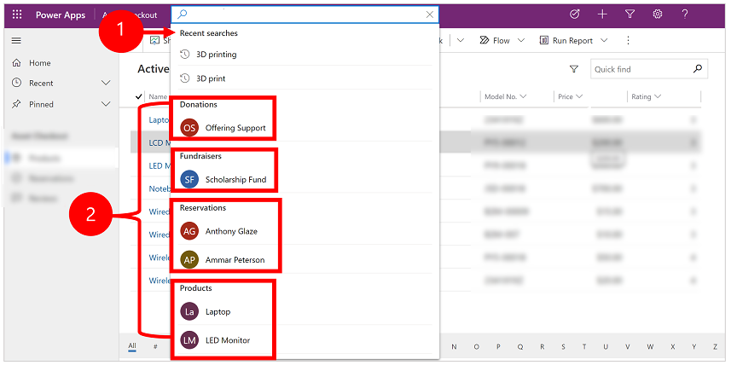Click the Flow toolbar button
The width and height of the screenshot is (731, 365).
click(495, 41)
